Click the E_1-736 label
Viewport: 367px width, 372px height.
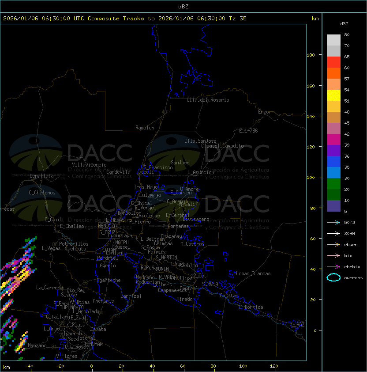pos(248,131)
